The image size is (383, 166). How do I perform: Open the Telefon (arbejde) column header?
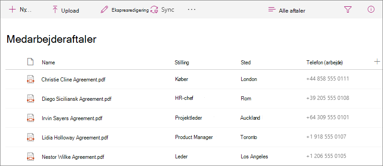324,63
